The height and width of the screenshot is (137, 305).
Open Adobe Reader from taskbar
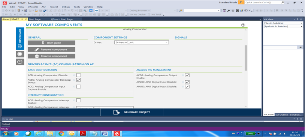[x=83, y=134]
